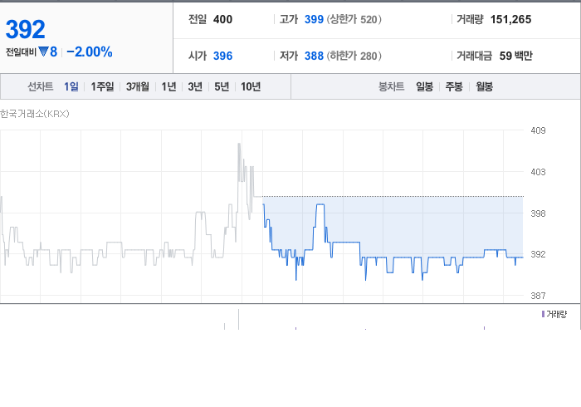The width and height of the screenshot is (581, 407).
Task: Click the 상한가 520 text
Action: (x=354, y=19)
